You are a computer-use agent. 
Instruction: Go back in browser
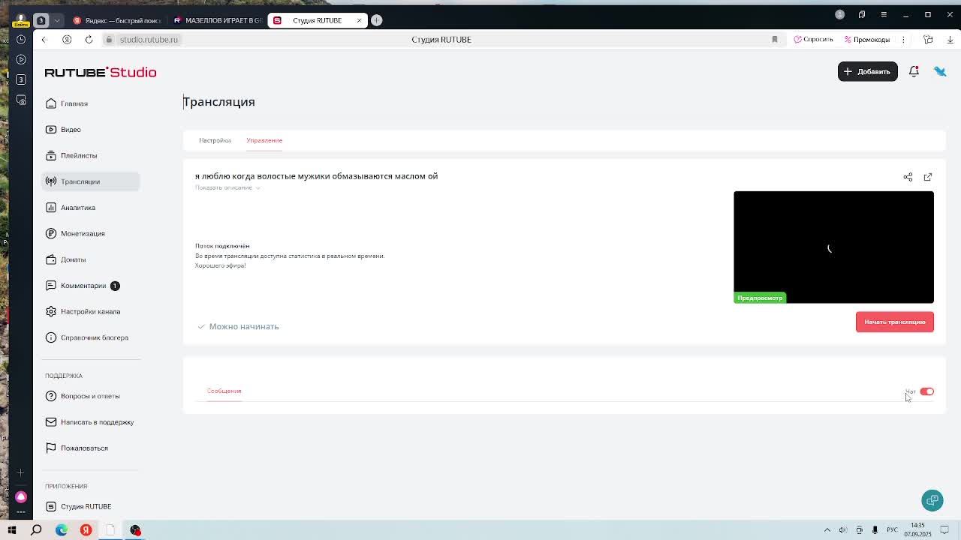point(44,39)
